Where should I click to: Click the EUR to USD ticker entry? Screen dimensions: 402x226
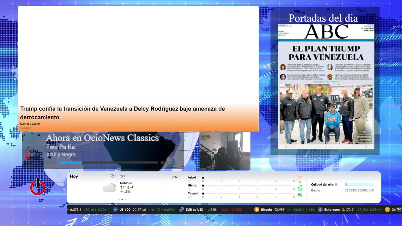(x=210, y=209)
